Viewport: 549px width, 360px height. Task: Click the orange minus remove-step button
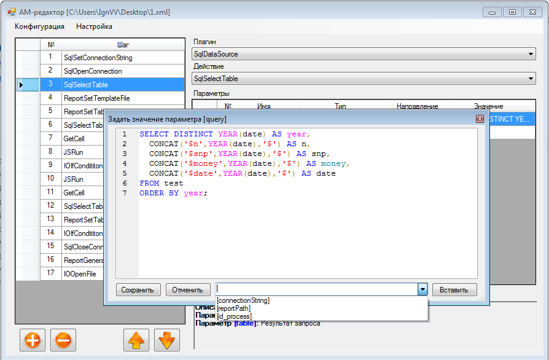point(63,340)
